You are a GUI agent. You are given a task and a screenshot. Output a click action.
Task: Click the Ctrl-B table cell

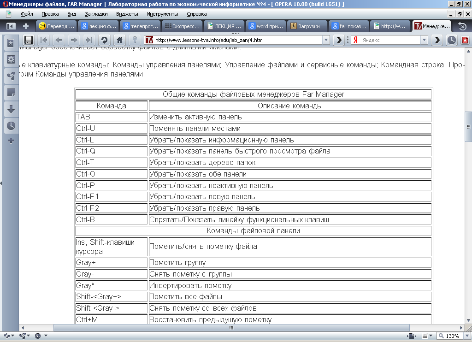click(x=112, y=220)
